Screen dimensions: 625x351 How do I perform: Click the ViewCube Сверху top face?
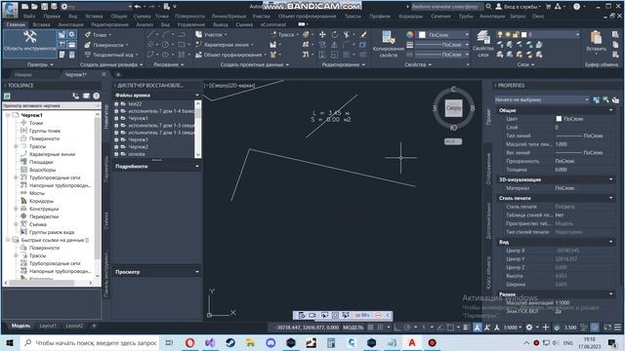pyautogui.click(x=453, y=108)
